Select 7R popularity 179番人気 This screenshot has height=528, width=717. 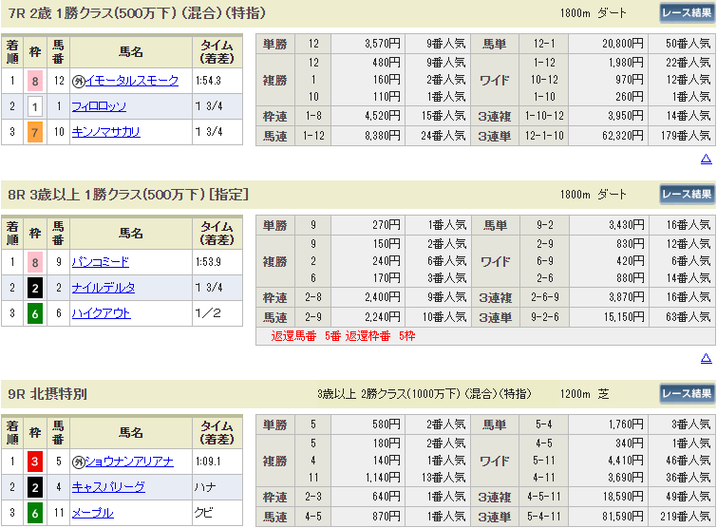686,136
